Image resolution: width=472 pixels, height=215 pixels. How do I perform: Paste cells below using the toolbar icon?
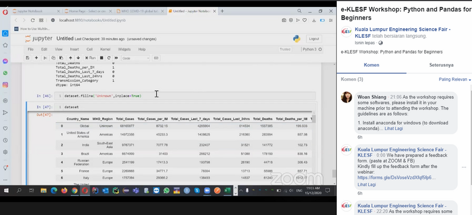coord(61,58)
